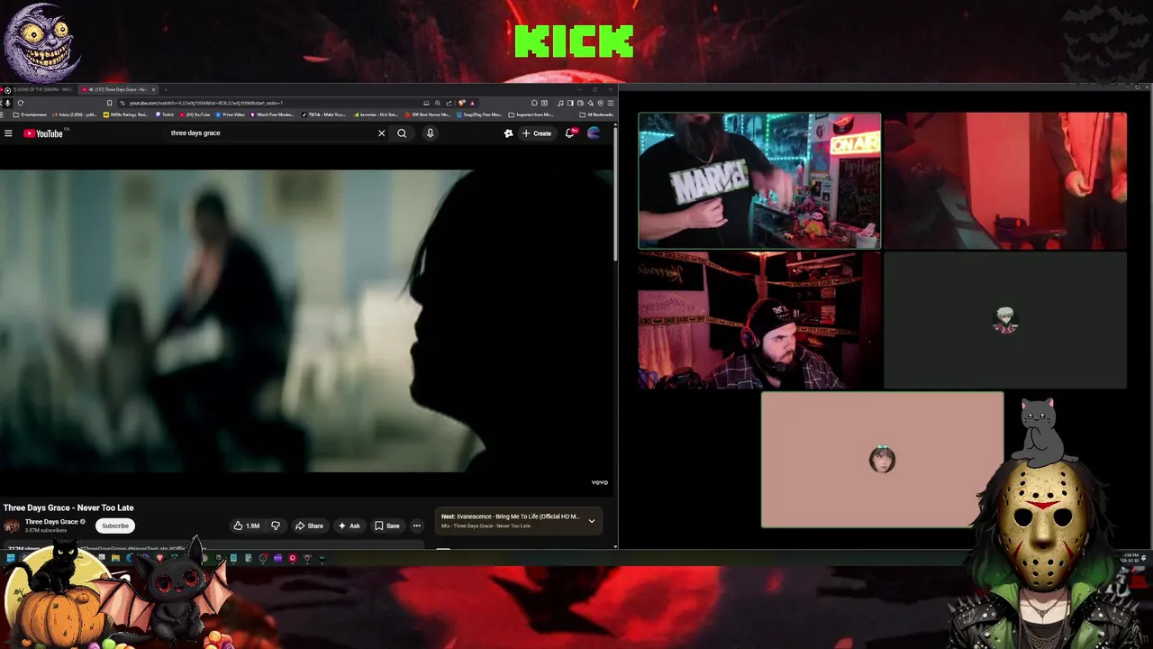The width and height of the screenshot is (1153, 649).
Task: Open Brave Shields lion icon
Action: point(461,103)
